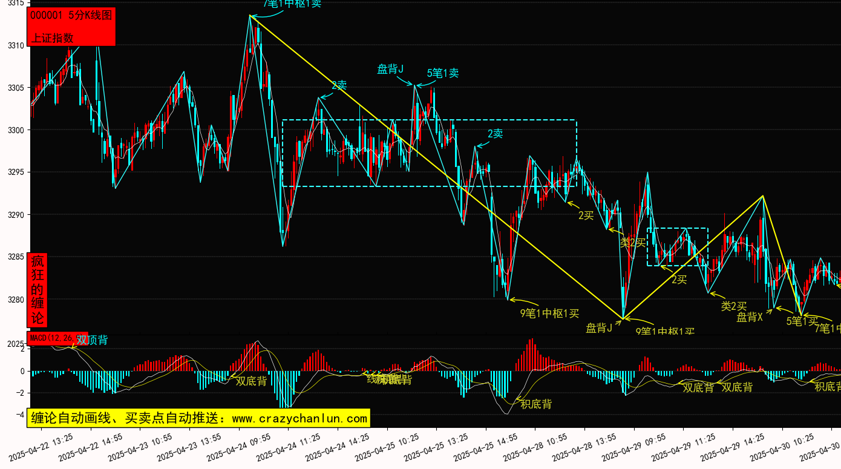Click the cyan '双顶背' MACD divergence label
The image size is (841, 469).
92,340
